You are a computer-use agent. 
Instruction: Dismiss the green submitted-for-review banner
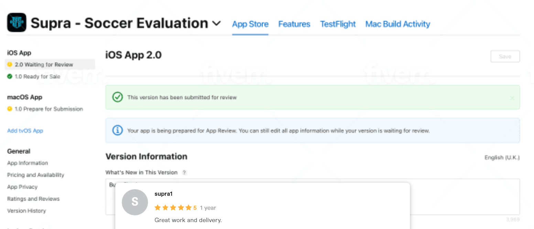point(512,98)
